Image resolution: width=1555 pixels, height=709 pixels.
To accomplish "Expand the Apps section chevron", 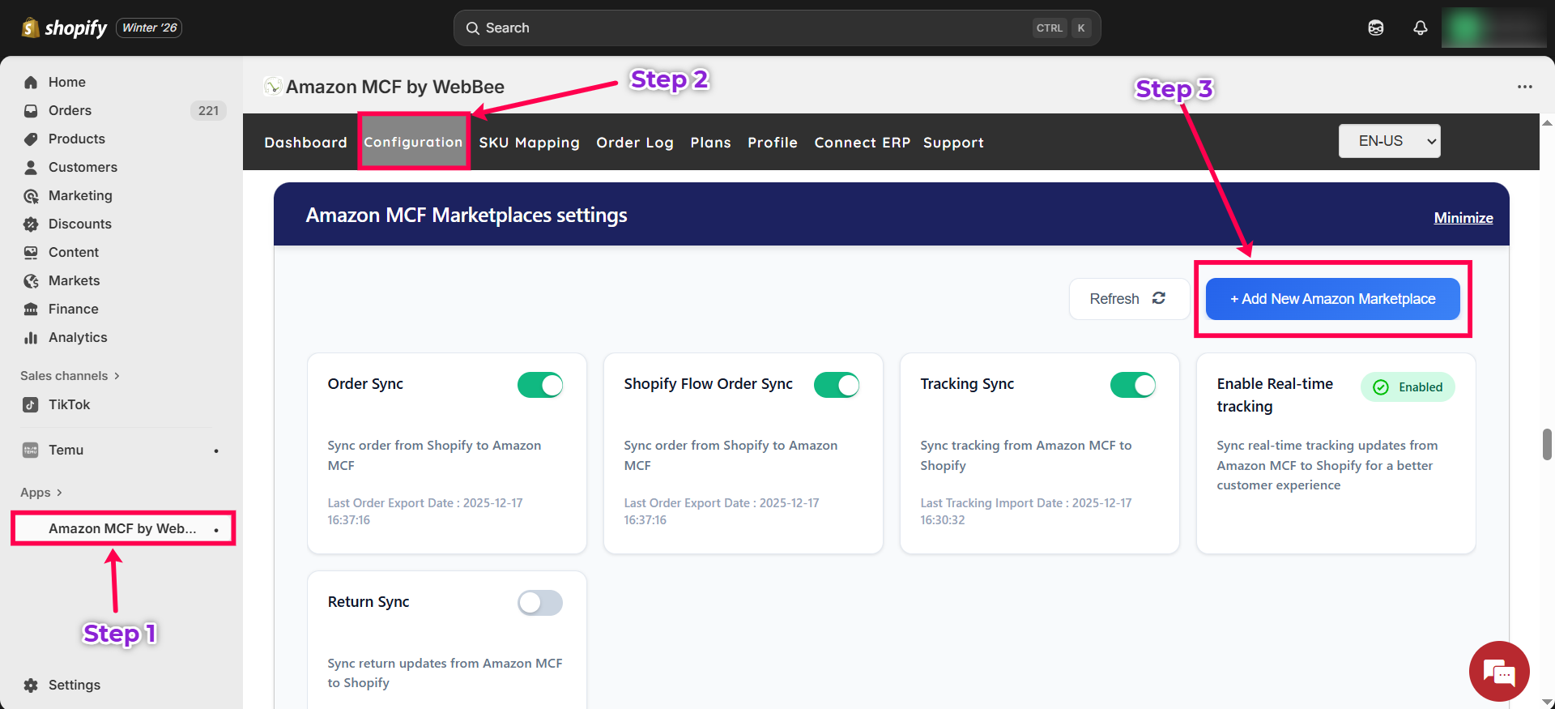I will [59, 493].
